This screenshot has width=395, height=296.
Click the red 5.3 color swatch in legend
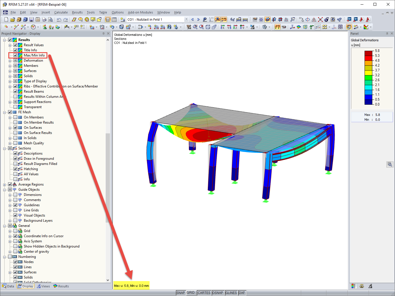click(x=369, y=58)
